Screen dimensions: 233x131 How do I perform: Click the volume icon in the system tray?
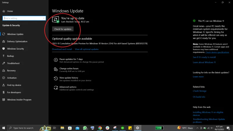[212, 128]
